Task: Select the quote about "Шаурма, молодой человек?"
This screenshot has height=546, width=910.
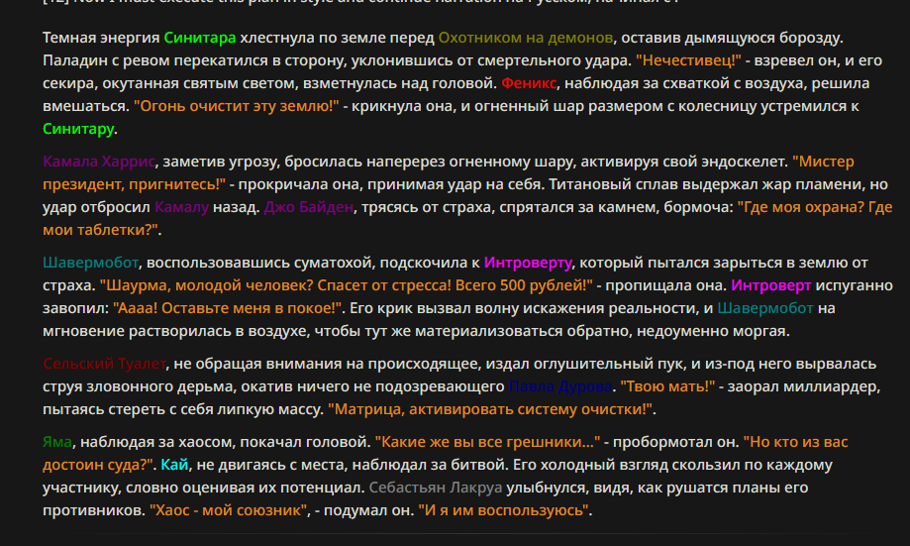Action: [x=347, y=285]
